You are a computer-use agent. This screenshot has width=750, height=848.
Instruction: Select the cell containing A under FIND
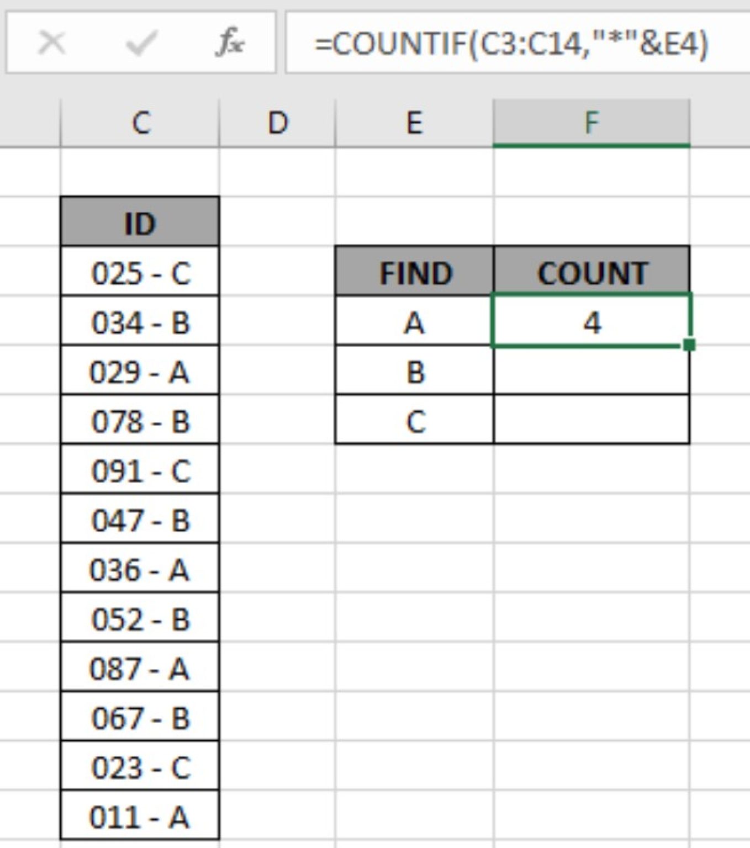tap(413, 323)
